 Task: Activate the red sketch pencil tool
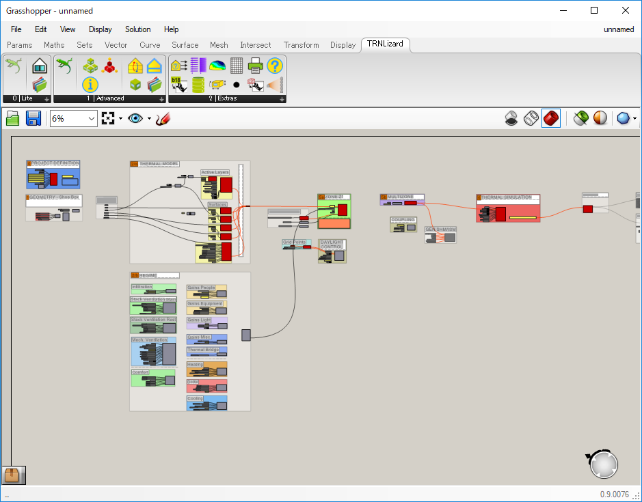point(163,119)
